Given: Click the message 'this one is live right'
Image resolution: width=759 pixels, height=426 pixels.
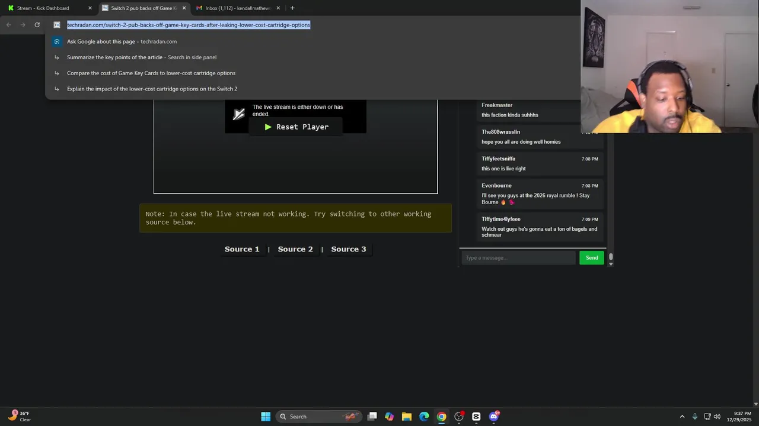Looking at the screenshot, I should click(503, 169).
